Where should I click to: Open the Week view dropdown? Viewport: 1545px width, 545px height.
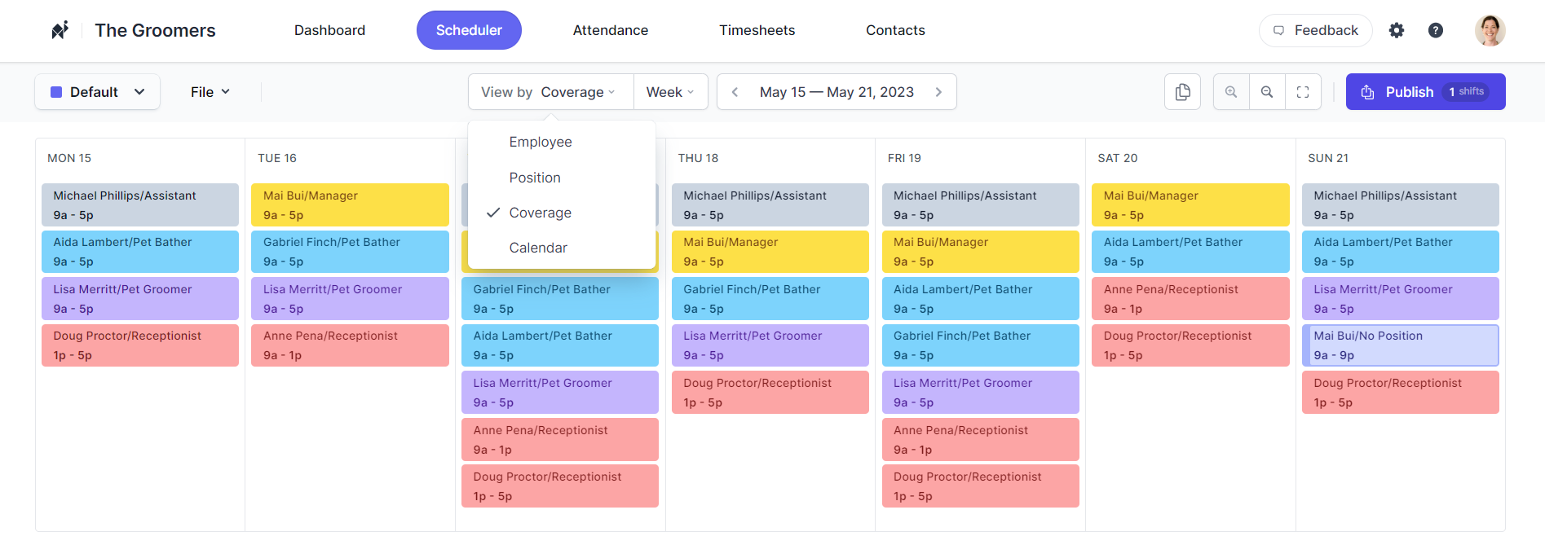[670, 91]
